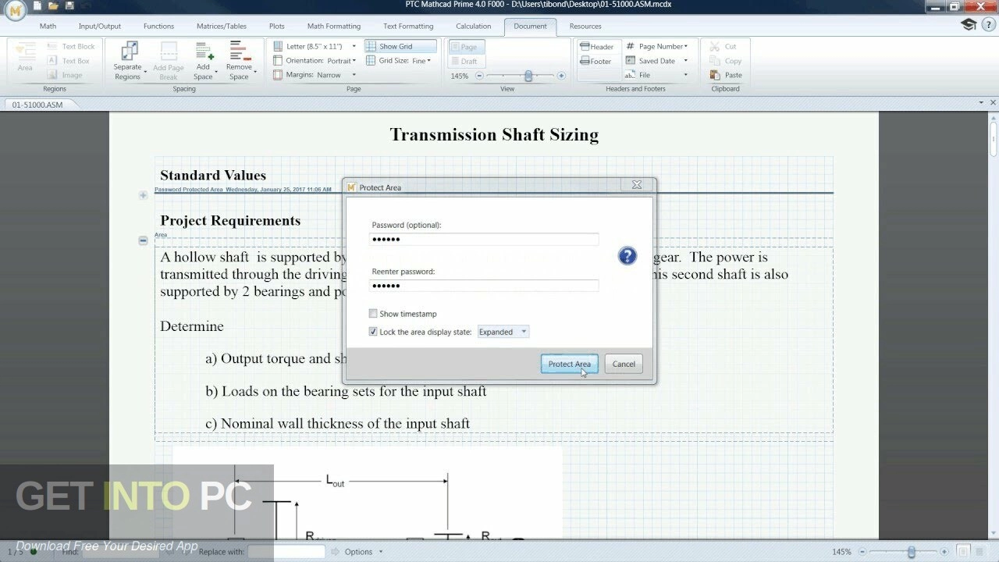999x562 pixels.
Task: Click Cancel in Protect Area dialog
Action: coord(624,364)
